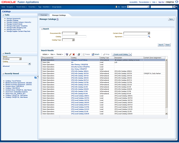This screenshot has height=143, width=179.
Task: Open the Help menu in header
Action: click(154, 2)
